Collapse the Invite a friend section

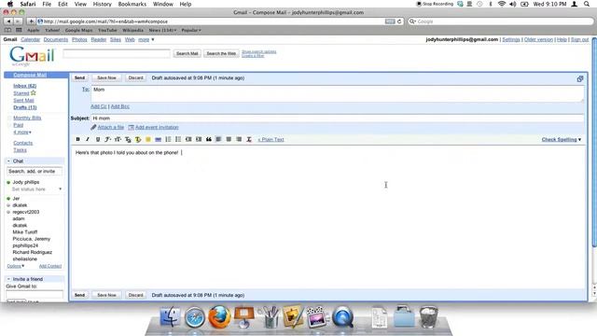[8, 279]
